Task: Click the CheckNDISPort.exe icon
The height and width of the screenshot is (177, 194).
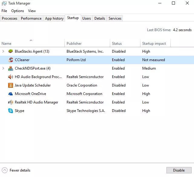Action: [x=11, y=68]
